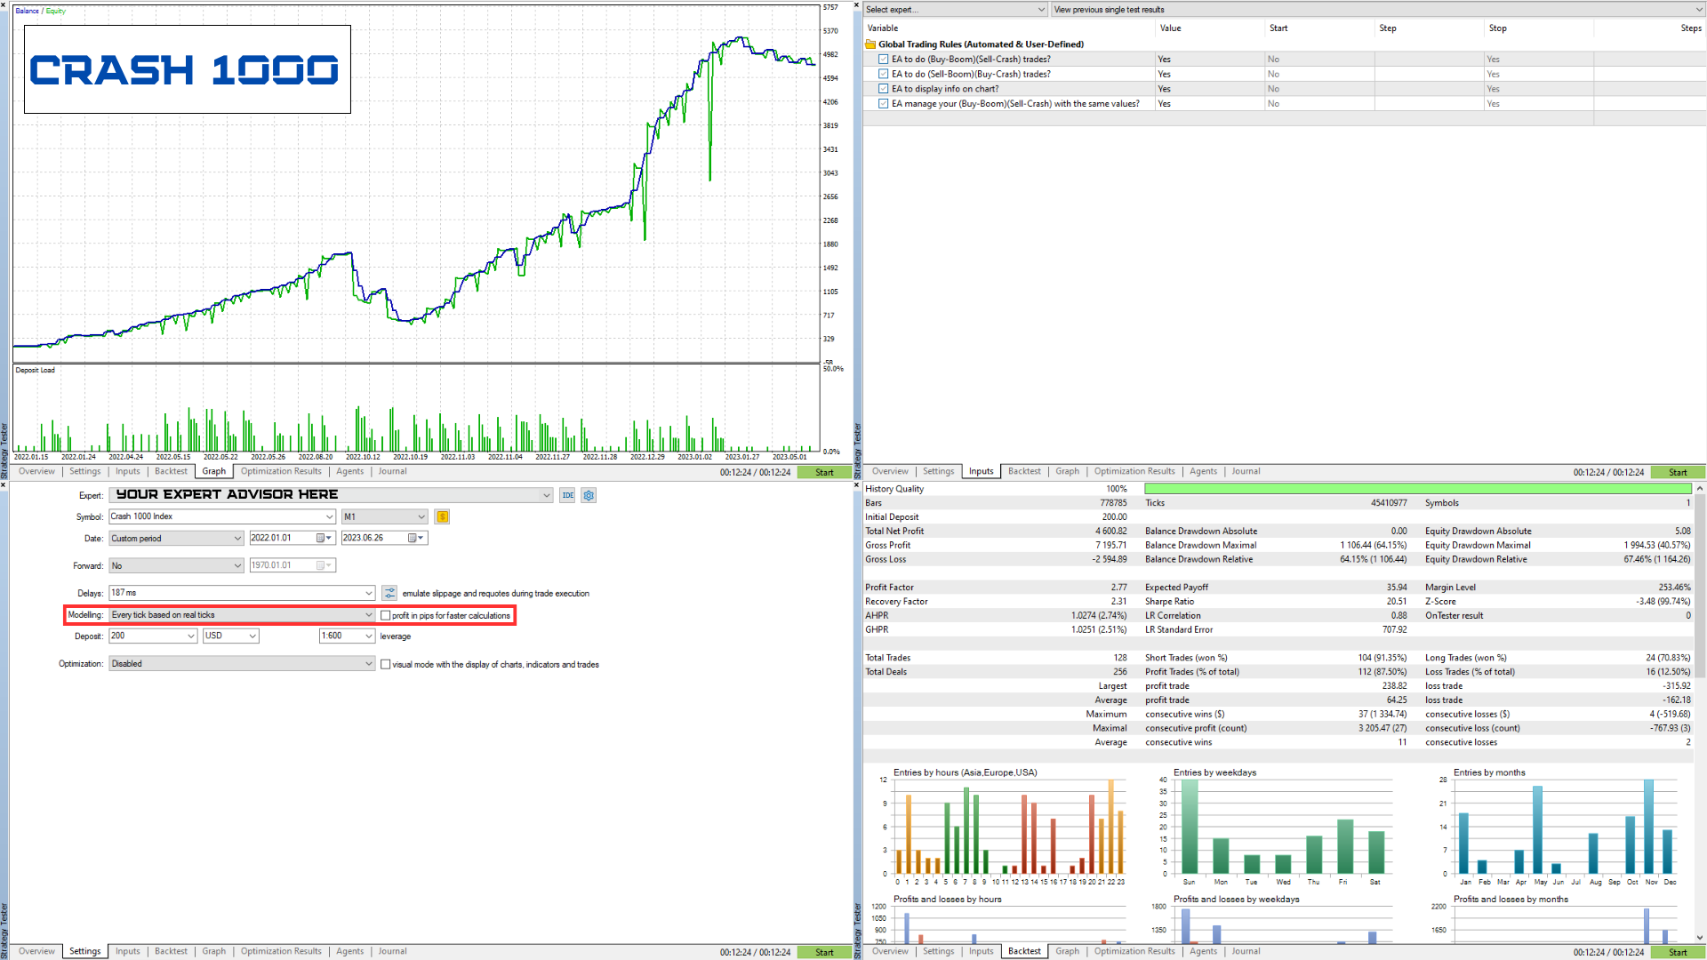Switch to Journal tab in top-left panel
The image size is (1707, 960).
pyautogui.click(x=392, y=471)
